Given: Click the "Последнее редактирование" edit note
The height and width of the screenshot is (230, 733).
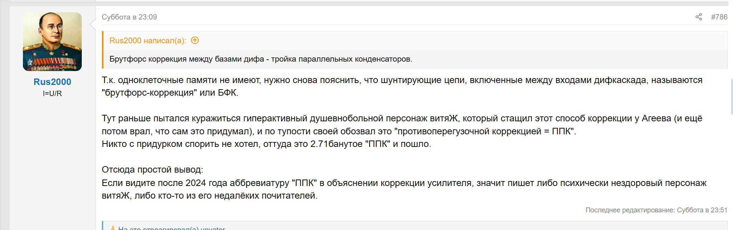Looking at the screenshot, I should pyautogui.click(x=656, y=210).
